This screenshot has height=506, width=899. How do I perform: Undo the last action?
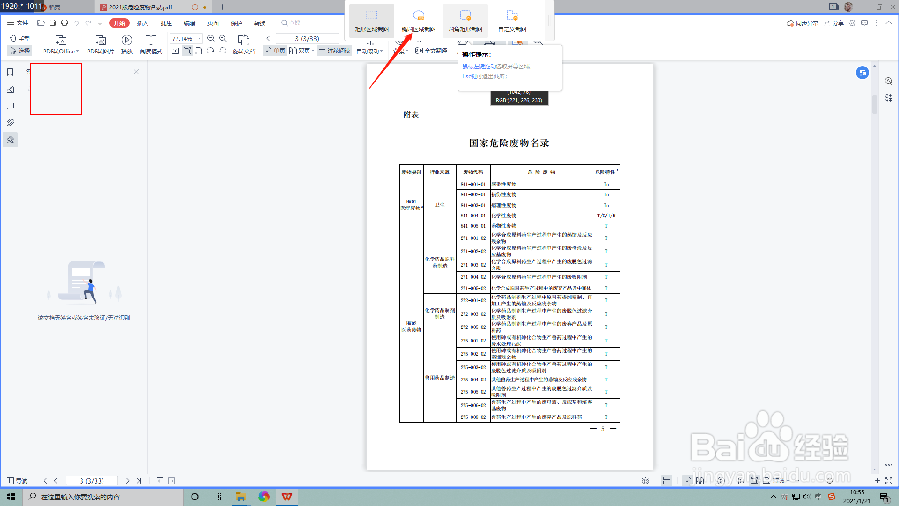pos(76,23)
